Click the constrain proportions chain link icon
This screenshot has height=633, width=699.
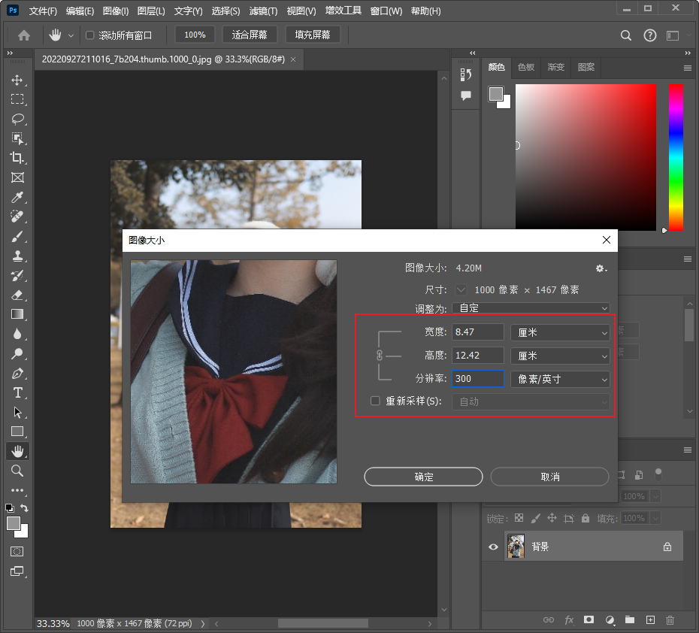point(380,355)
